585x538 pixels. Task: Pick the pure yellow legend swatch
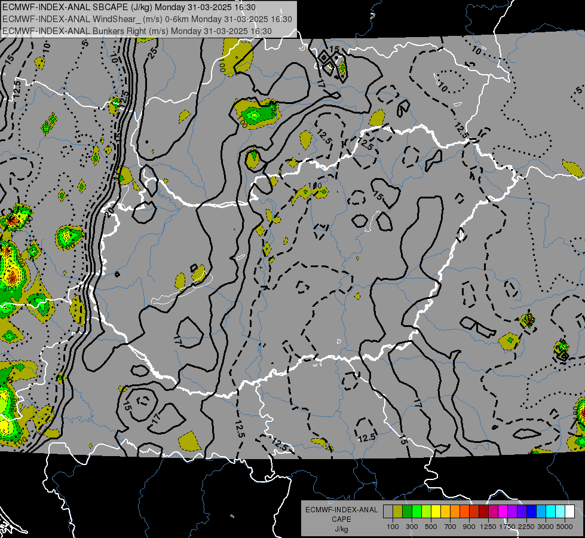pos(436,511)
